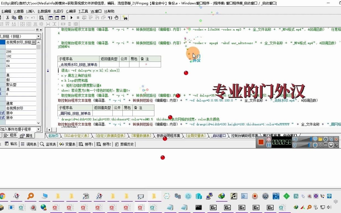Image resolution: width=341 pixels, height=213 pixels.
Task: Pause the screen recording timer
Action: [x=269, y=144]
